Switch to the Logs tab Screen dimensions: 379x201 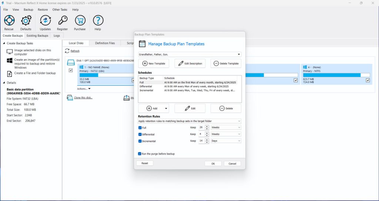point(57,36)
